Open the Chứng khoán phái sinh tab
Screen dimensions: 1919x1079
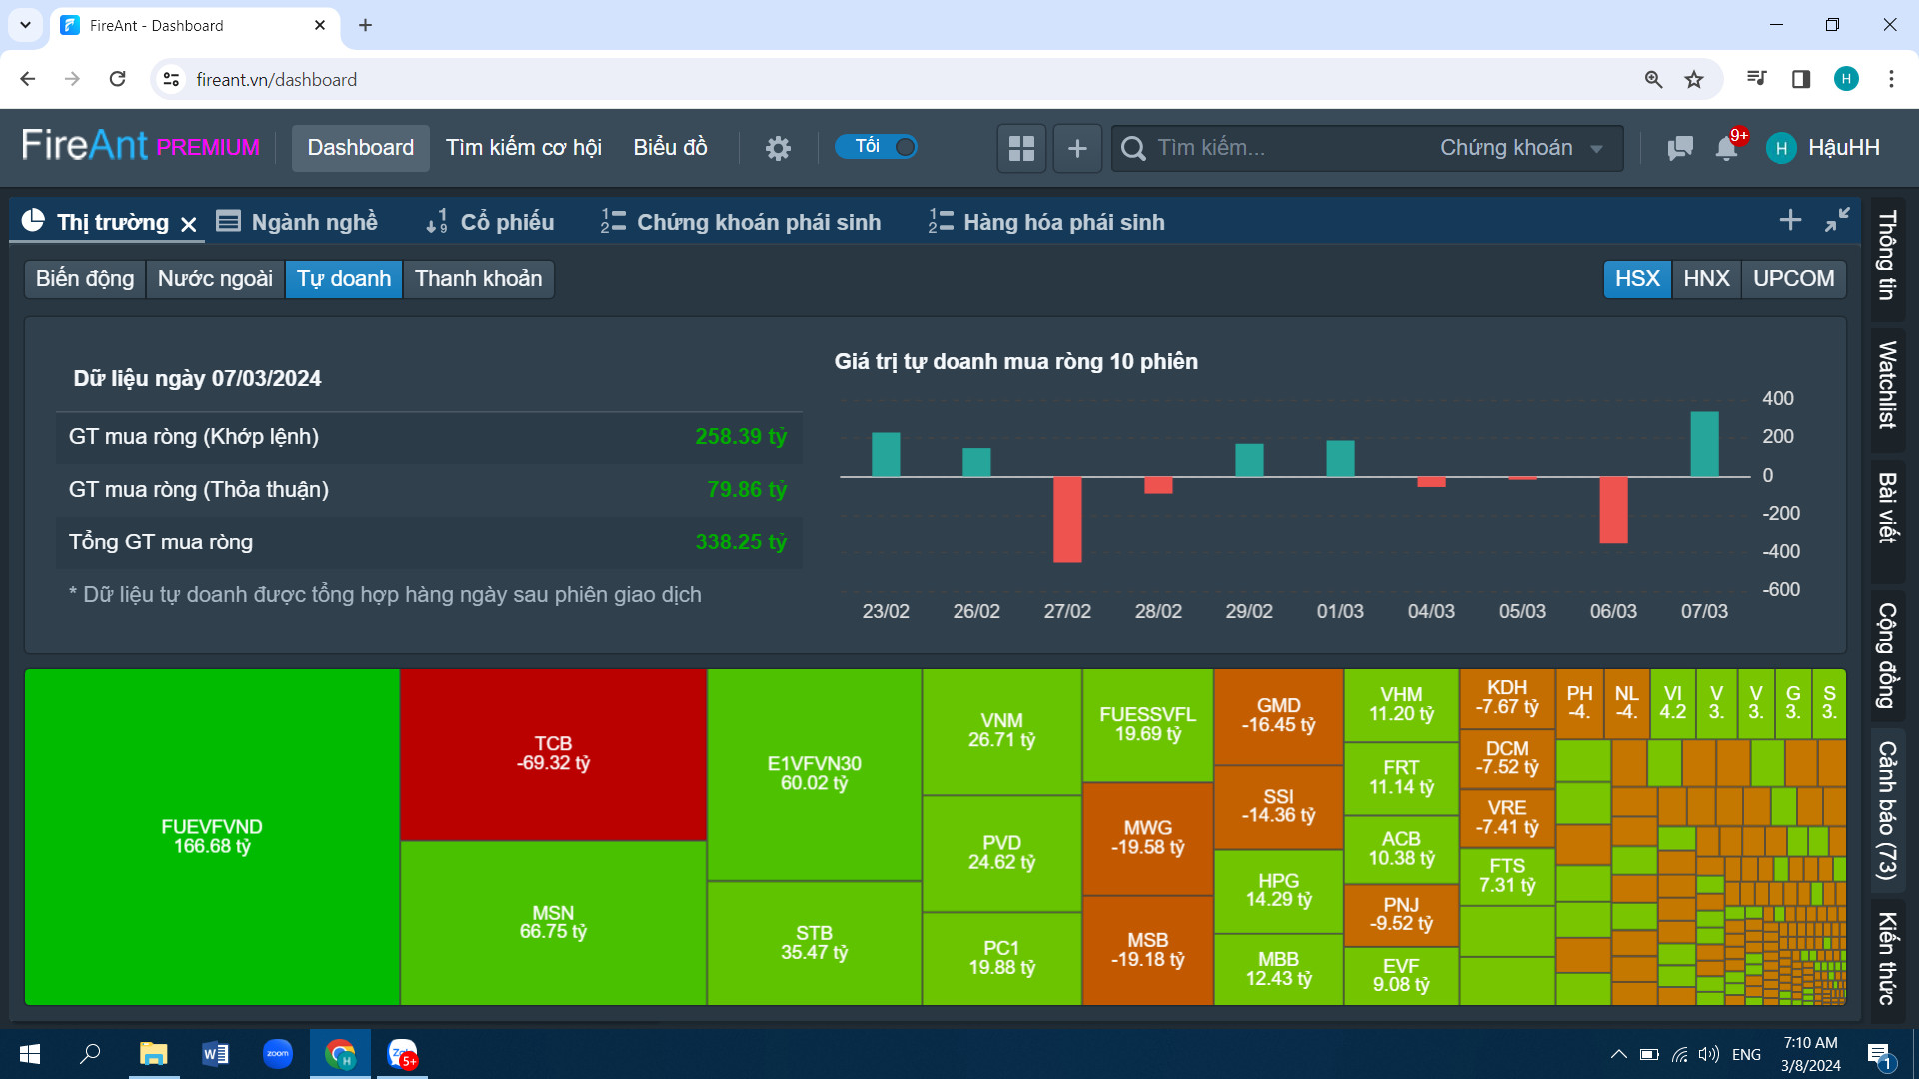coord(741,222)
